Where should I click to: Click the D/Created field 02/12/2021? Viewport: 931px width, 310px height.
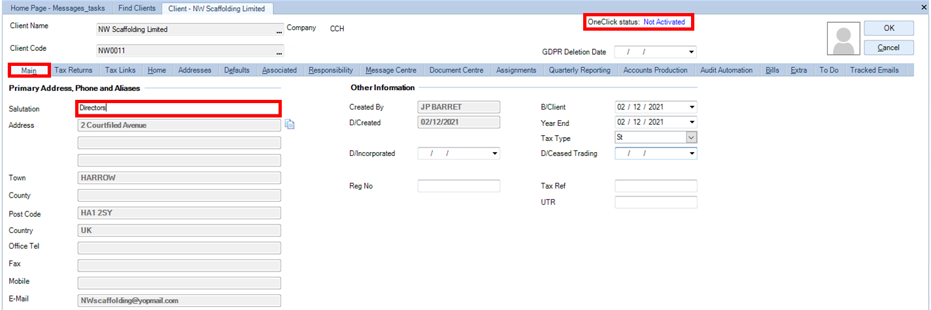[459, 122]
